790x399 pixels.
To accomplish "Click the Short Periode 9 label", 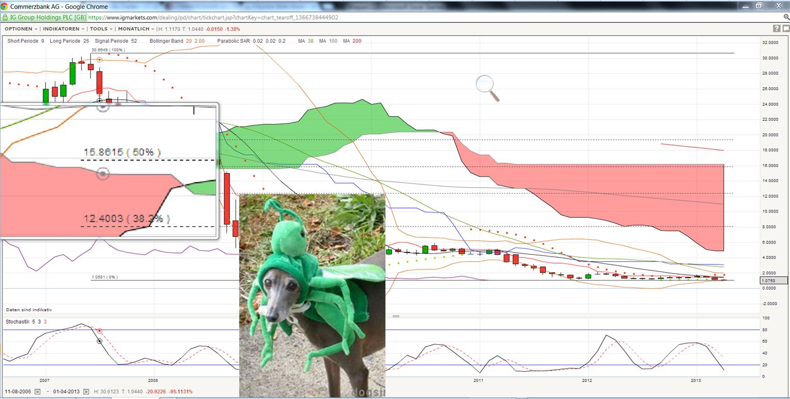I will click(25, 41).
